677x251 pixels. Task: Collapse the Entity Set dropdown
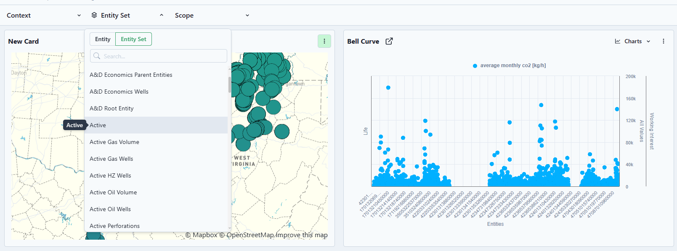tap(128, 15)
